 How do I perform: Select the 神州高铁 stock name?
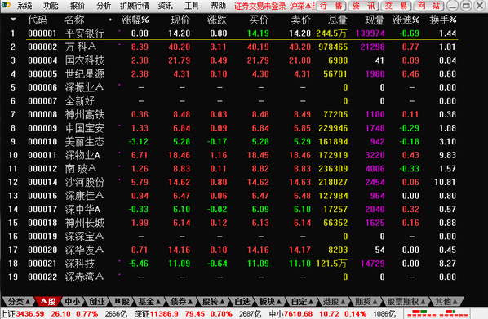(x=85, y=114)
